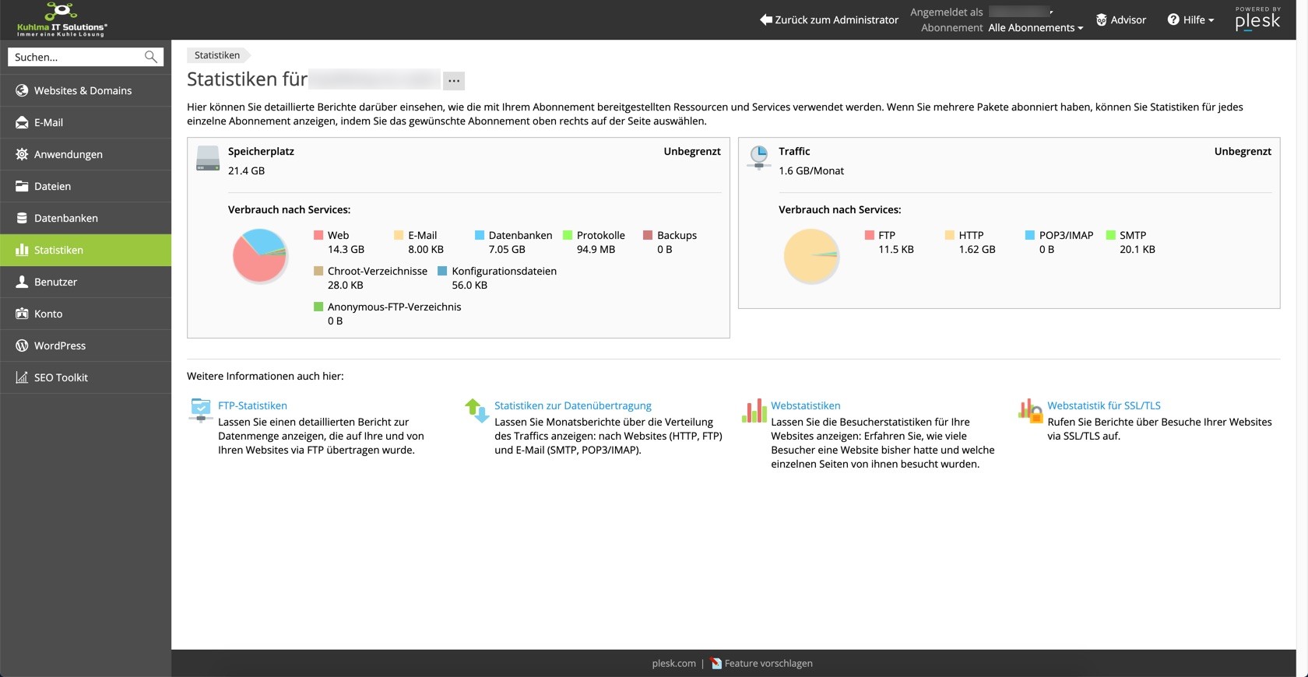The width and height of the screenshot is (1308, 677).
Task: Open the WordPress sidebar item
Action: [60, 346]
